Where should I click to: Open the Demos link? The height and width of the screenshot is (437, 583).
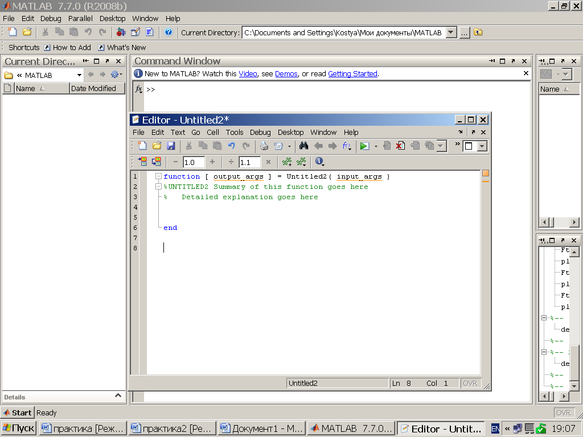pyautogui.click(x=286, y=73)
